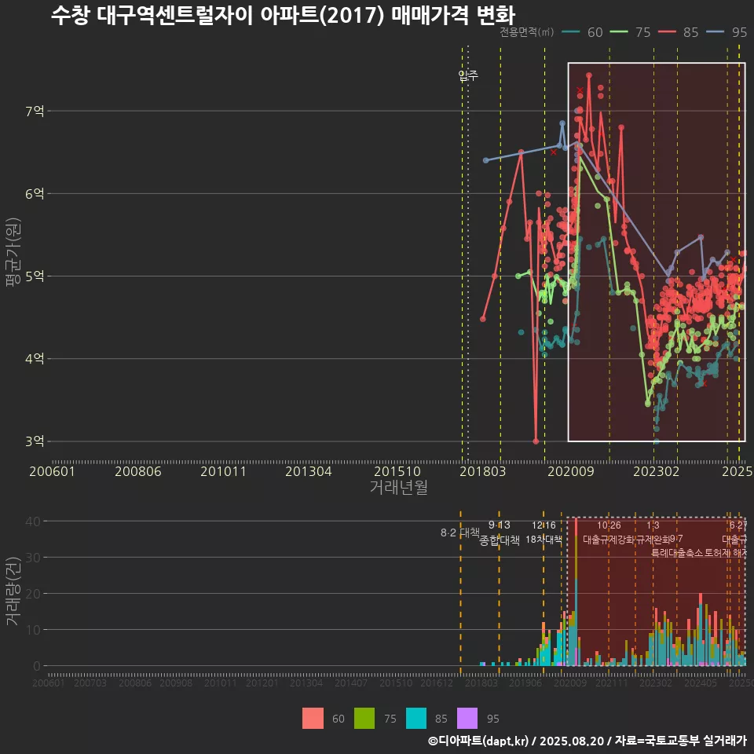The width and height of the screenshot is (754, 754).
Task: Click the 전용면적(㎡) legend title
Action: [526, 32]
